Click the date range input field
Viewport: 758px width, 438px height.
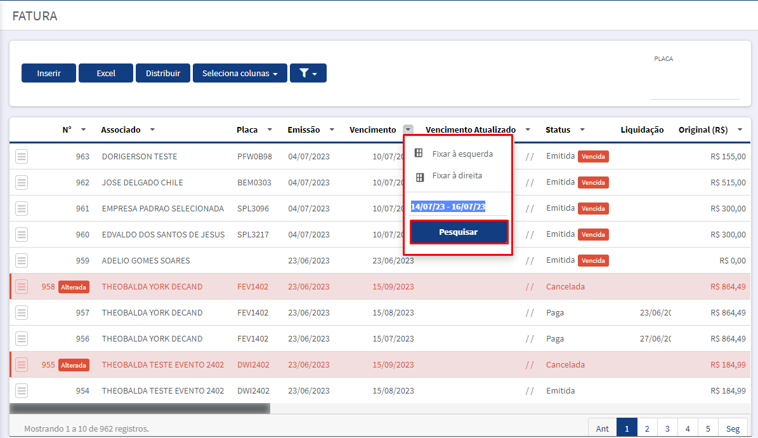coord(459,207)
